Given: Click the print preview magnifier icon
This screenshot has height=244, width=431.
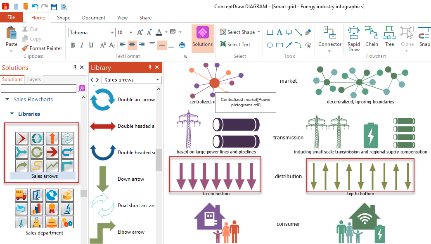Looking at the screenshot, I should pos(64,7).
